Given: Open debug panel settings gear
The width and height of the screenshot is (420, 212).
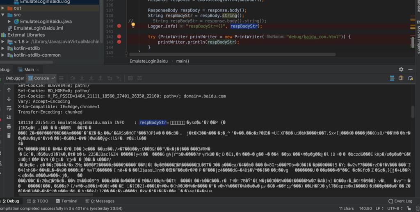Looking at the screenshot, I should click(x=401, y=69).
